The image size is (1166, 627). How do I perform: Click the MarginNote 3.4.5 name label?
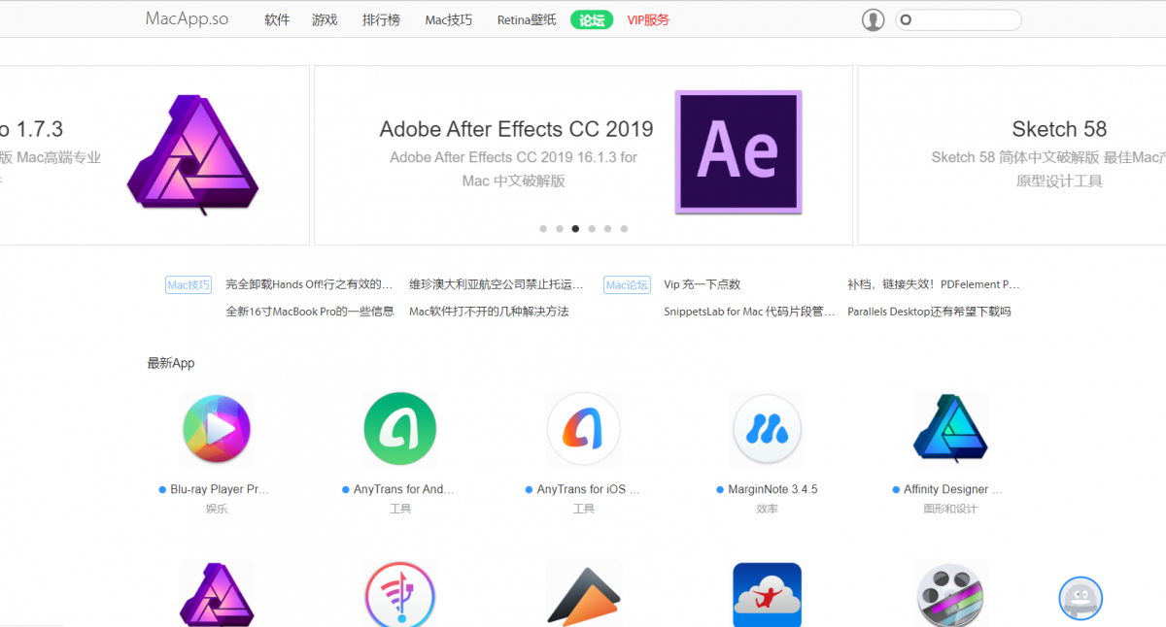tap(772, 490)
